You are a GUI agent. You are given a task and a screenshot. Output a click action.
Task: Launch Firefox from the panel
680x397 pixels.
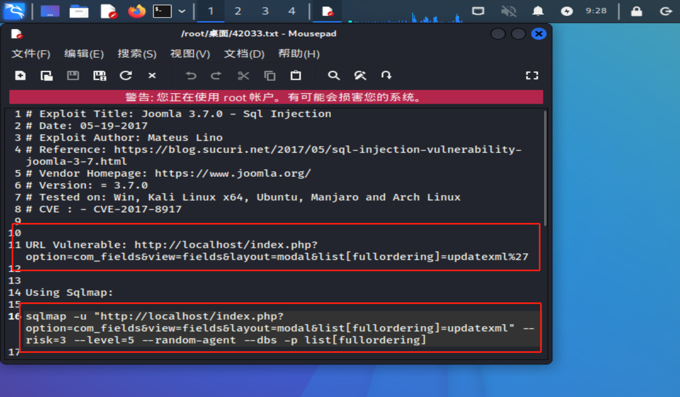(x=136, y=11)
